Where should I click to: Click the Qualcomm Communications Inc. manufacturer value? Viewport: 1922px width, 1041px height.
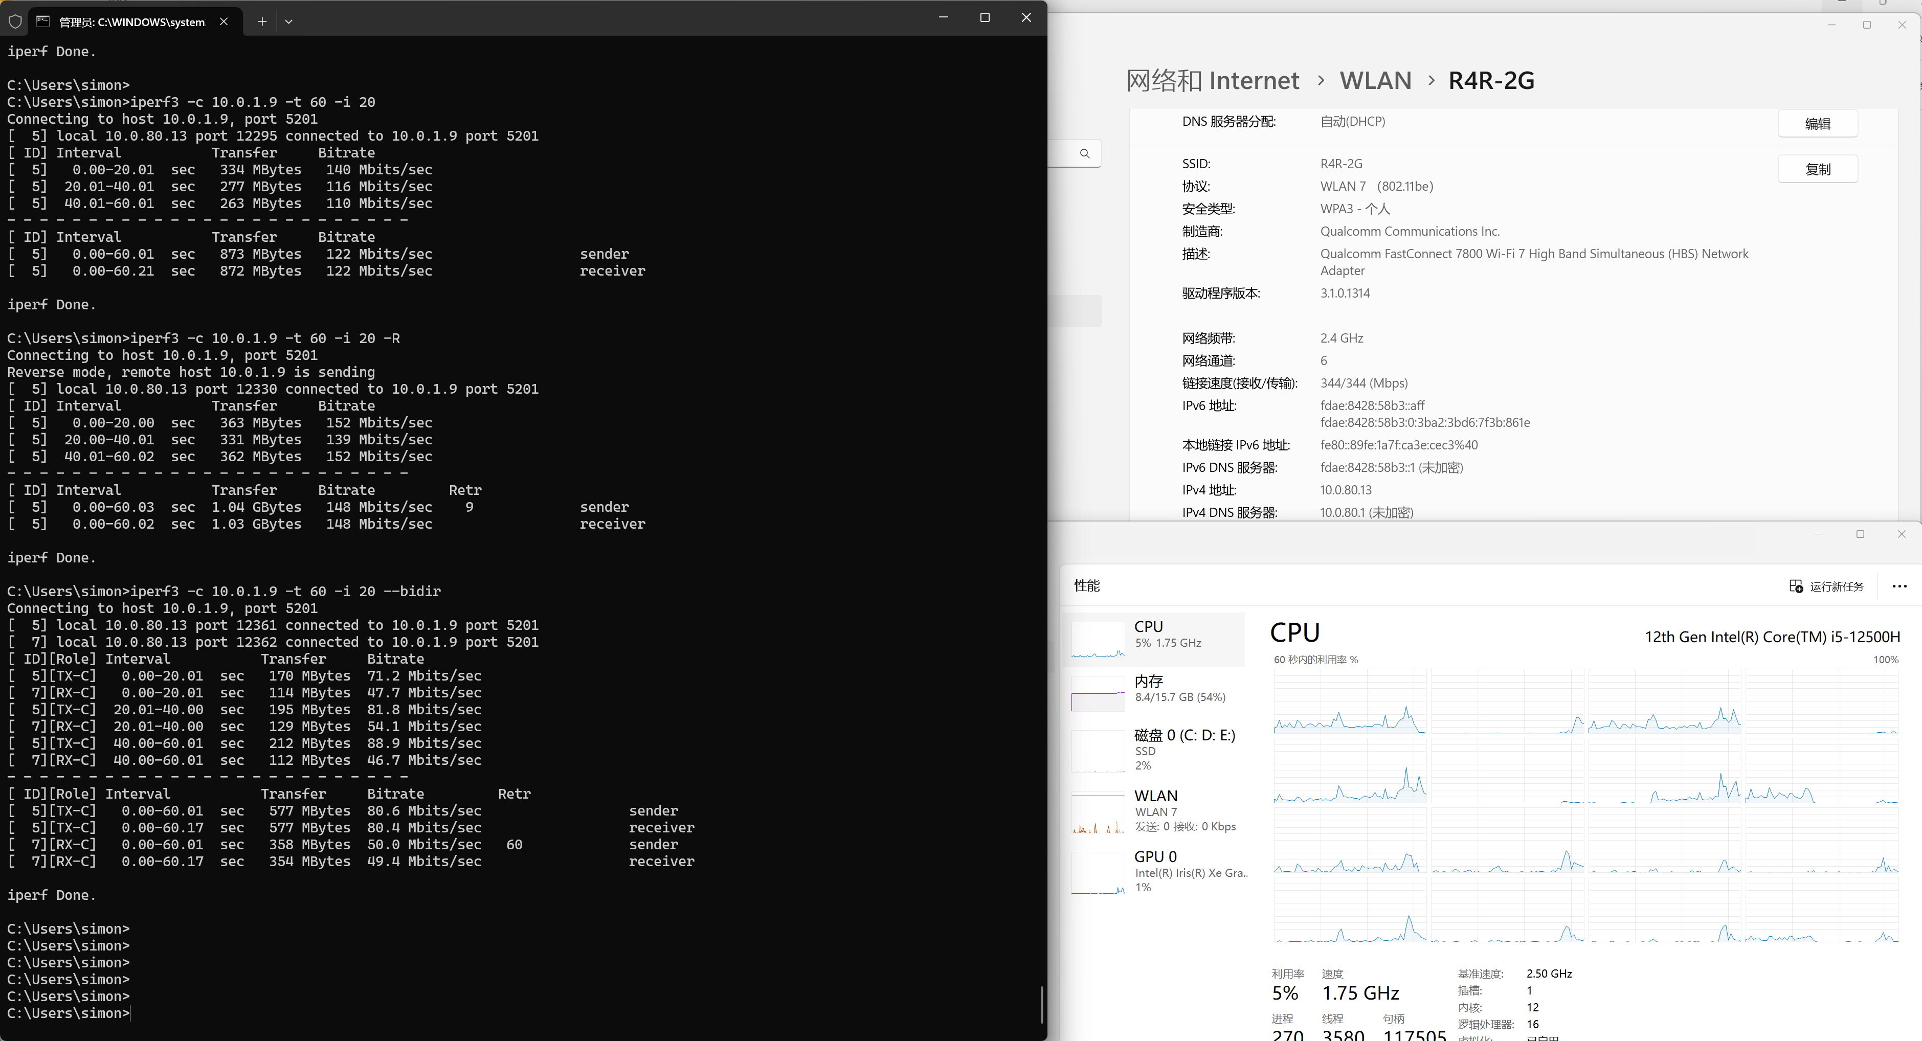[x=1410, y=231]
